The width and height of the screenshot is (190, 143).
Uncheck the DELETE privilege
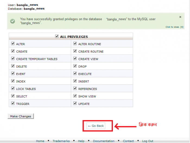(13, 66)
